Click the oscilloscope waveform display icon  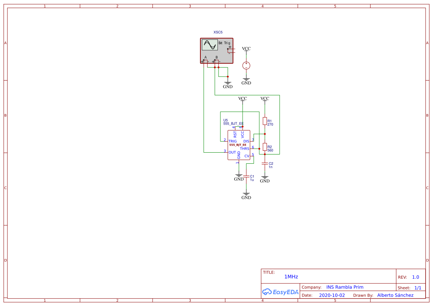210,45
